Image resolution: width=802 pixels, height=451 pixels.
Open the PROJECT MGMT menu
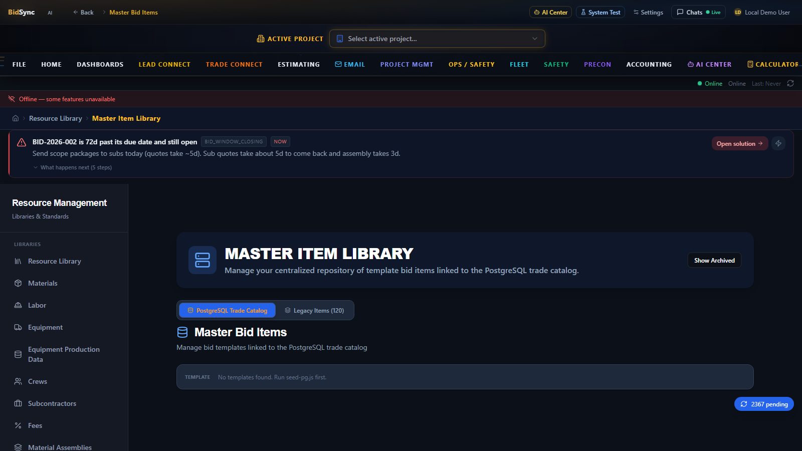tap(407, 64)
